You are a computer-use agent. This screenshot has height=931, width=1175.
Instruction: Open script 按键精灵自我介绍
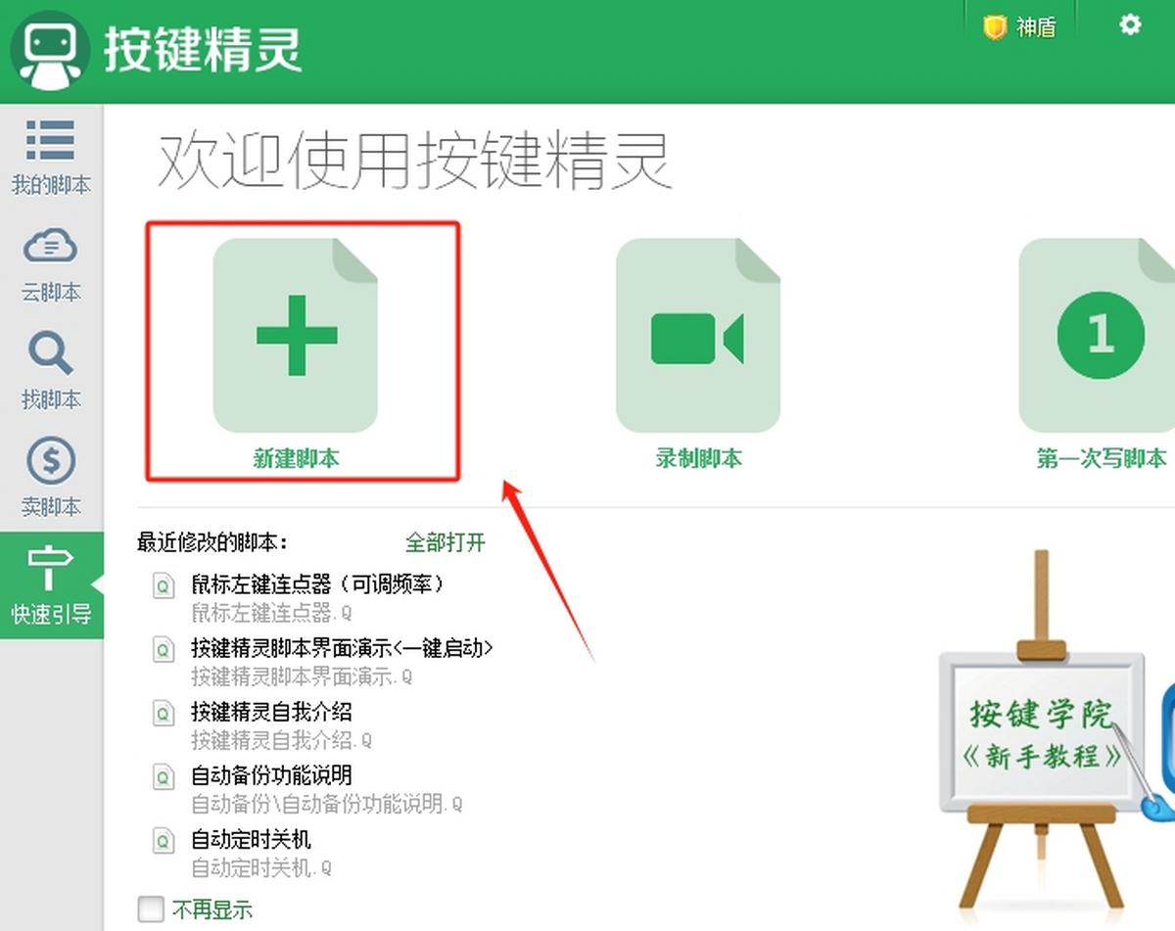point(271,712)
